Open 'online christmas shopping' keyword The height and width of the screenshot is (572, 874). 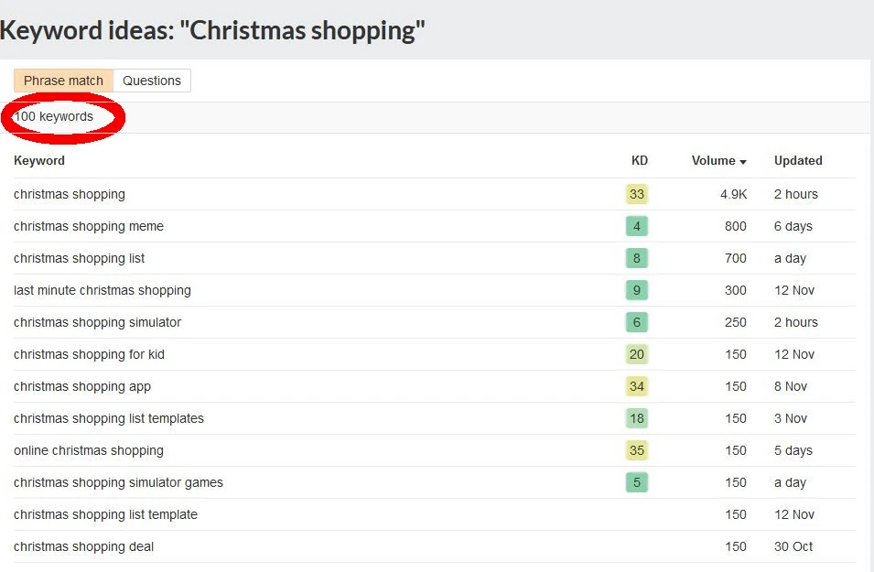[89, 450]
